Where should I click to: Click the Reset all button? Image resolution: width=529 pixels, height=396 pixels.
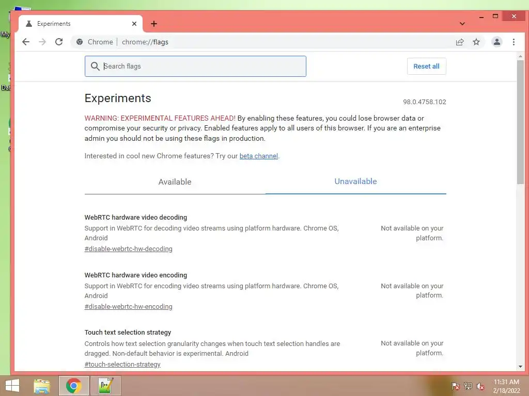tap(426, 67)
